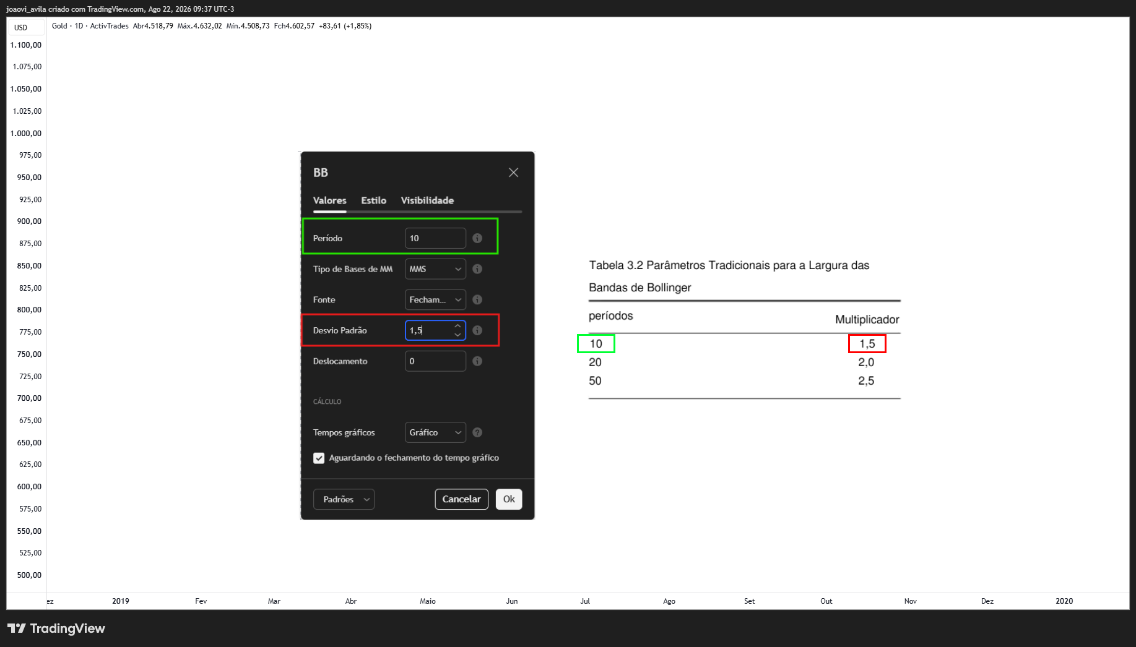Click the Gold chart title text
Screen dimensions: 1136x647
click(59, 26)
